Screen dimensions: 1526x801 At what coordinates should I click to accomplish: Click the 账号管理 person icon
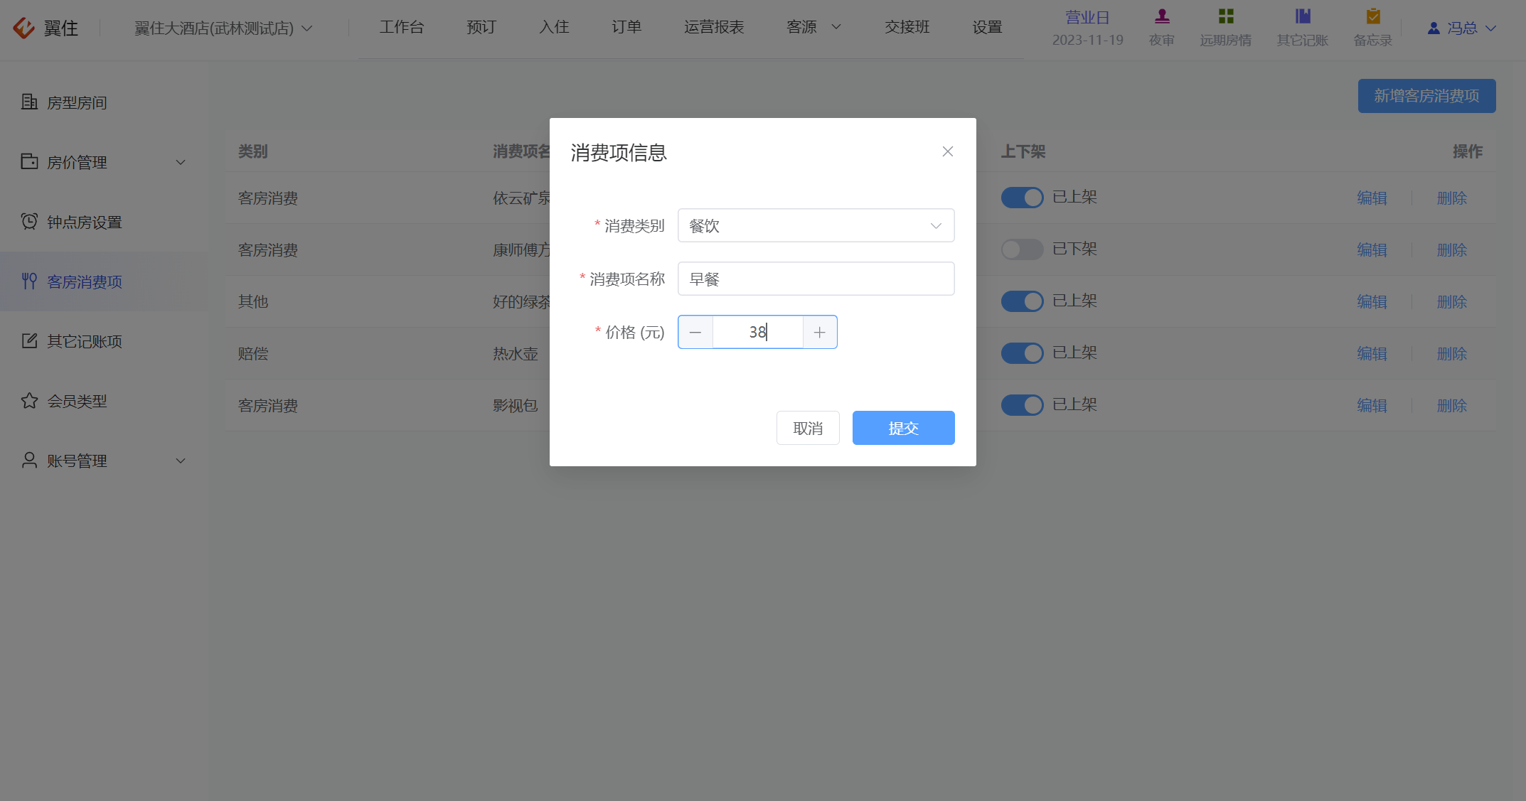(x=29, y=460)
